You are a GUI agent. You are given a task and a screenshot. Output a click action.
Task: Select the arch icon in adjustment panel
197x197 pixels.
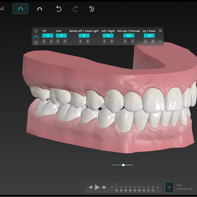[36, 37]
